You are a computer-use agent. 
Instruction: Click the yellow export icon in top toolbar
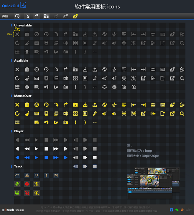pos(75,16)
